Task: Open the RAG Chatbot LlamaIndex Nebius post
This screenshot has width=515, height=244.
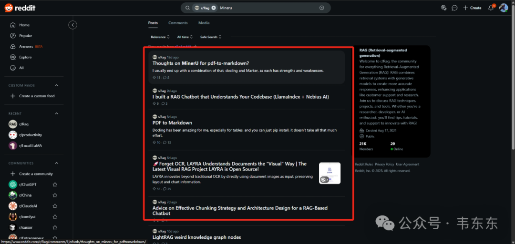Action: click(241, 97)
